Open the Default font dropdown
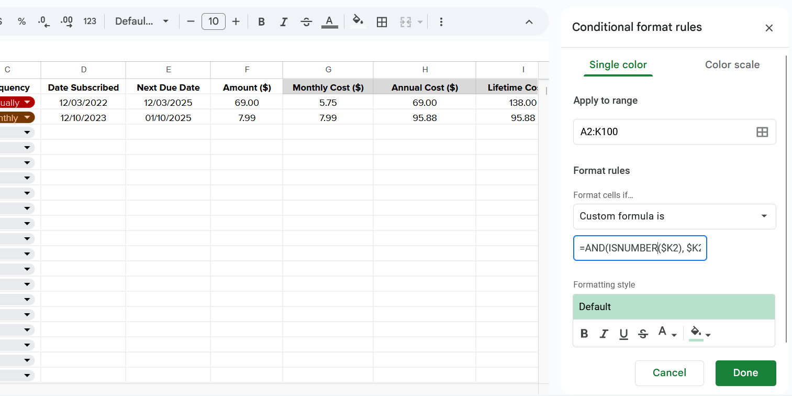 (142, 21)
